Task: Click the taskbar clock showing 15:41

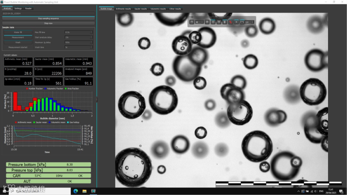Action: (331, 191)
